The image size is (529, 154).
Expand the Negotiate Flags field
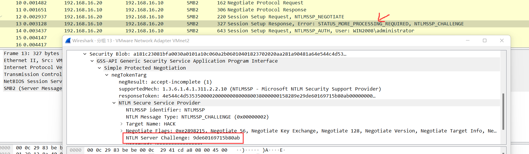pos(121,131)
